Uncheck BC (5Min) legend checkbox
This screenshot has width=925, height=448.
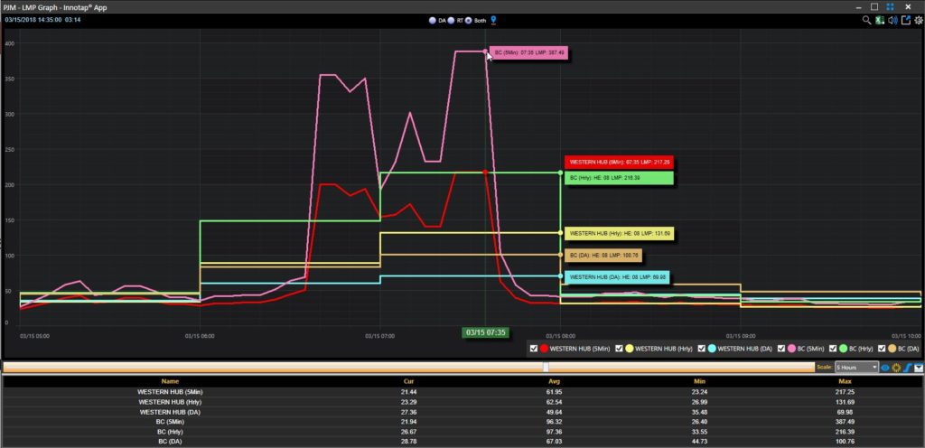[782, 349]
